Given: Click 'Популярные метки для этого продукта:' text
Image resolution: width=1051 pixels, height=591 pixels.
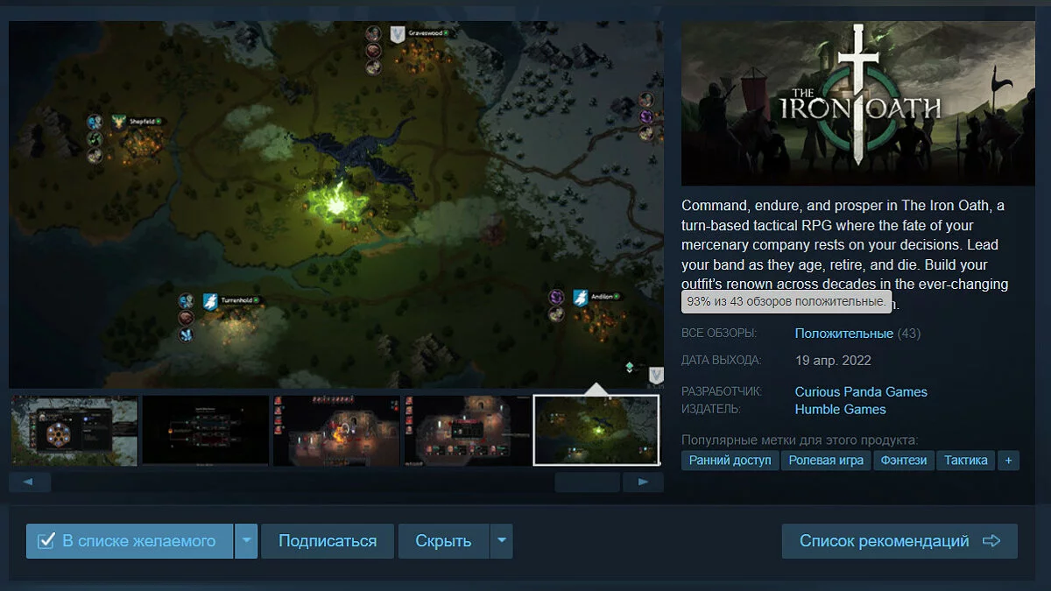Looking at the screenshot, I should click(x=800, y=440).
